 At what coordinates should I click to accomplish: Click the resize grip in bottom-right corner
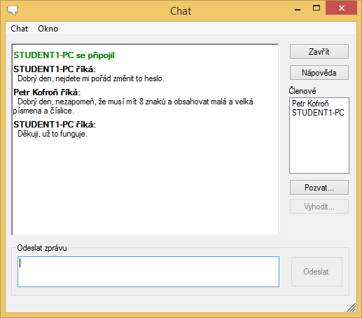point(351,307)
